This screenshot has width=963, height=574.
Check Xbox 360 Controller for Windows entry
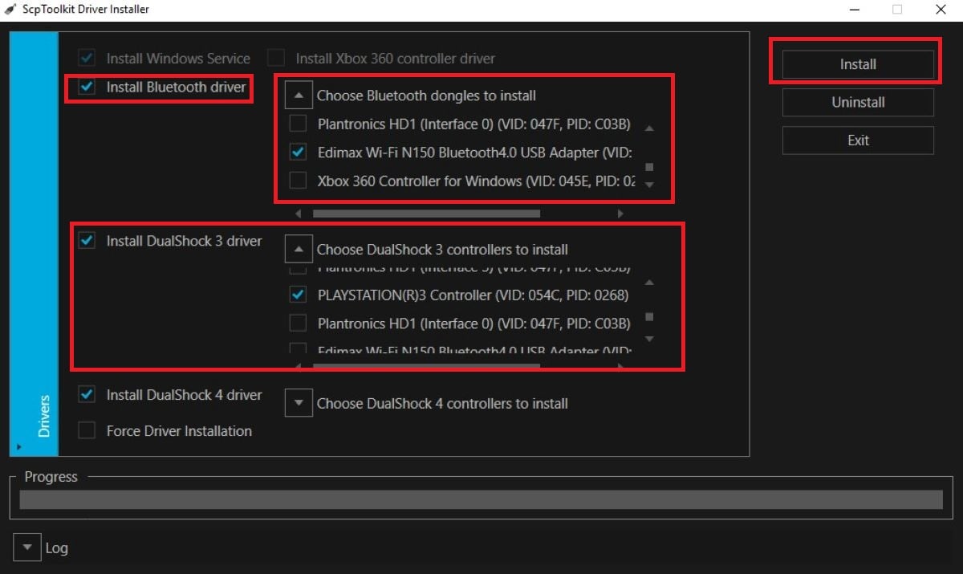(x=298, y=181)
